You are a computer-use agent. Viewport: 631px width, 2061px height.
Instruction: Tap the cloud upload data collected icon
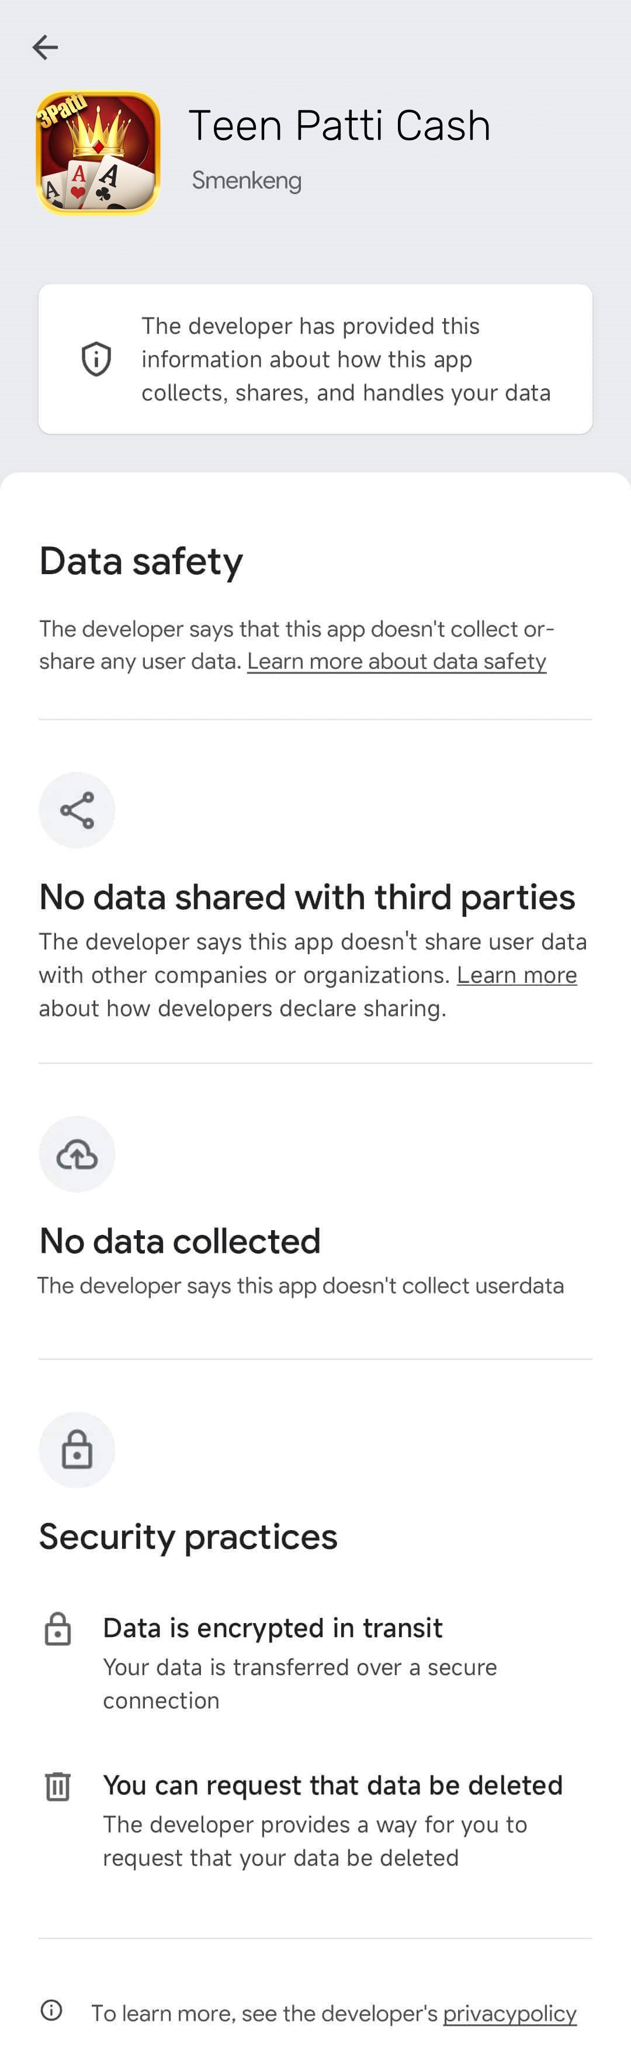coord(77,1154)
